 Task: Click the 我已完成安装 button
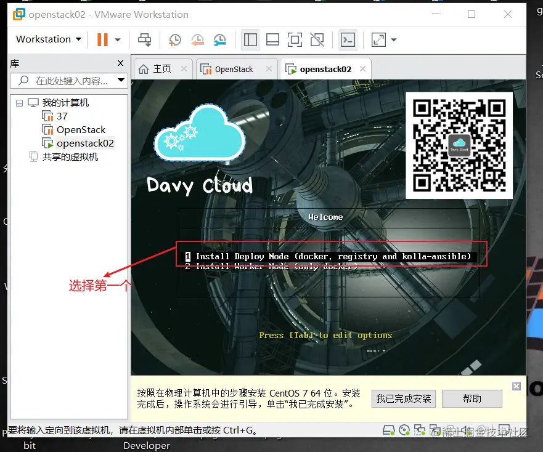(404, 398)
